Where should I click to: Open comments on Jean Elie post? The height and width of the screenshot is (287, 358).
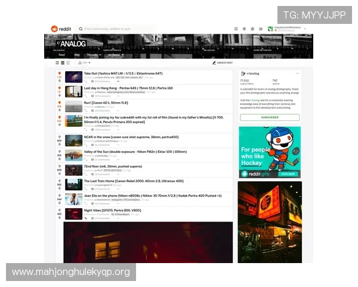tap(101, 203)
